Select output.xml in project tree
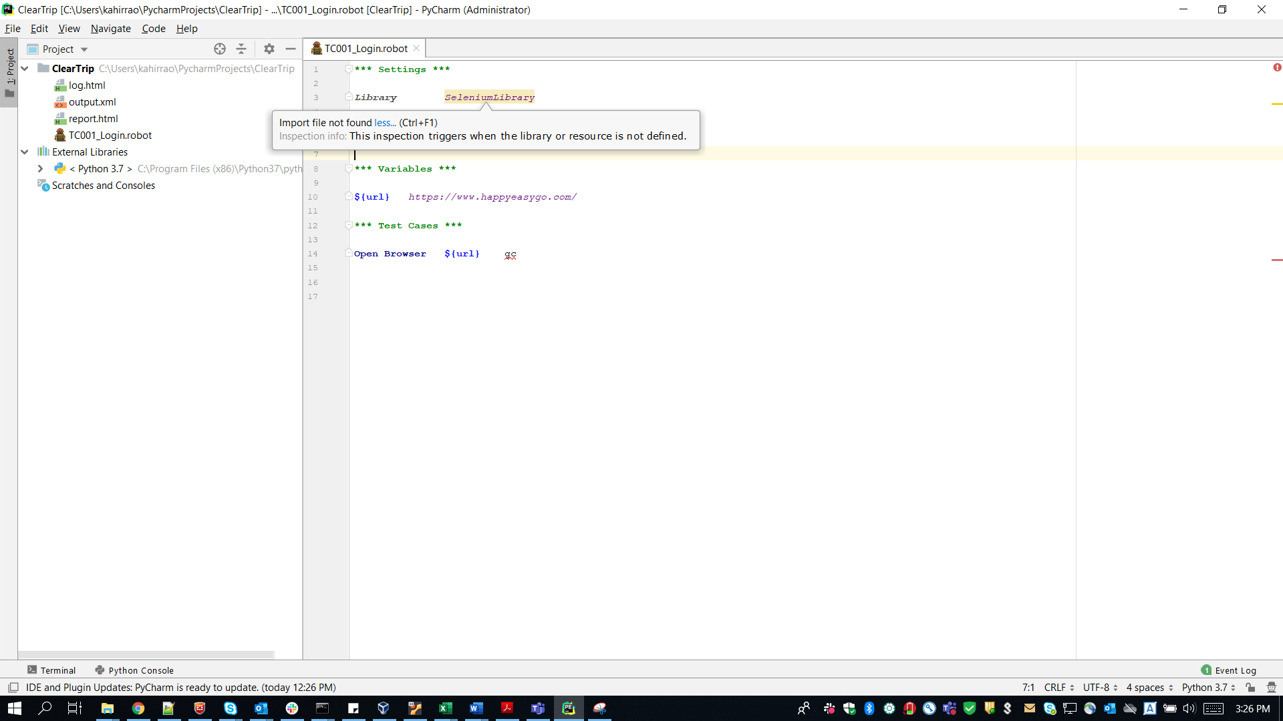 tap(92, 102)
